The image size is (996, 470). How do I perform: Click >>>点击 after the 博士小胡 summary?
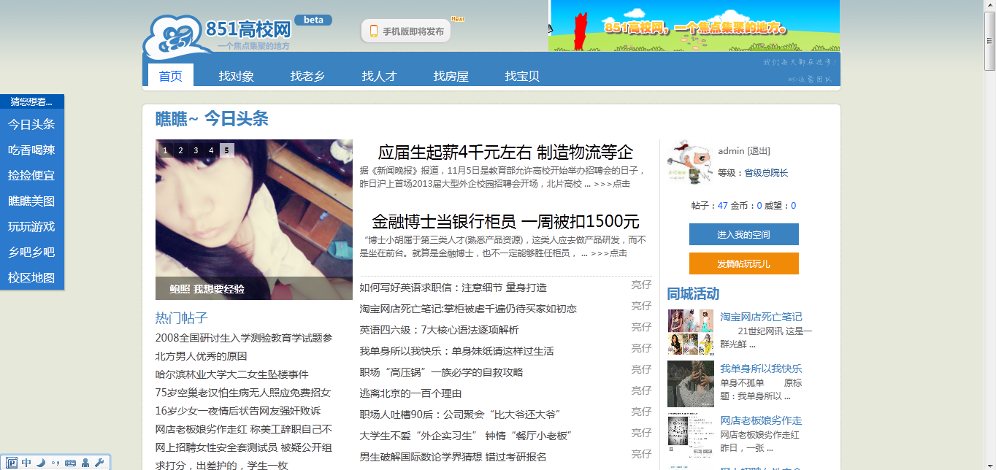tap(609, 253)
